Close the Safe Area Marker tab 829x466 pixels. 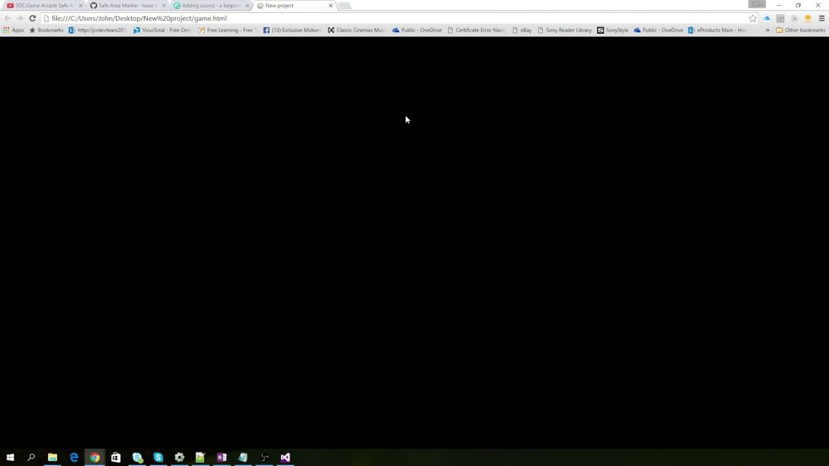click(163, 5)
